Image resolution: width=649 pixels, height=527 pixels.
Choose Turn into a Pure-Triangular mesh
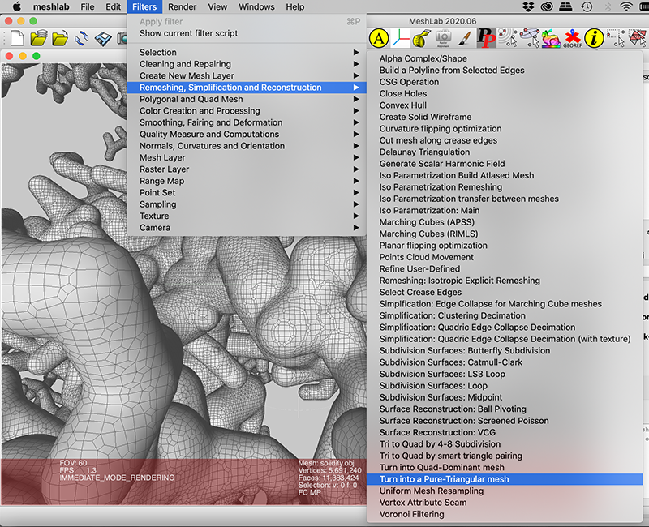click(x=505, y=479)
